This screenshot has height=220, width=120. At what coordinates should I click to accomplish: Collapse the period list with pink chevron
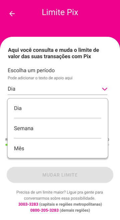104,89
